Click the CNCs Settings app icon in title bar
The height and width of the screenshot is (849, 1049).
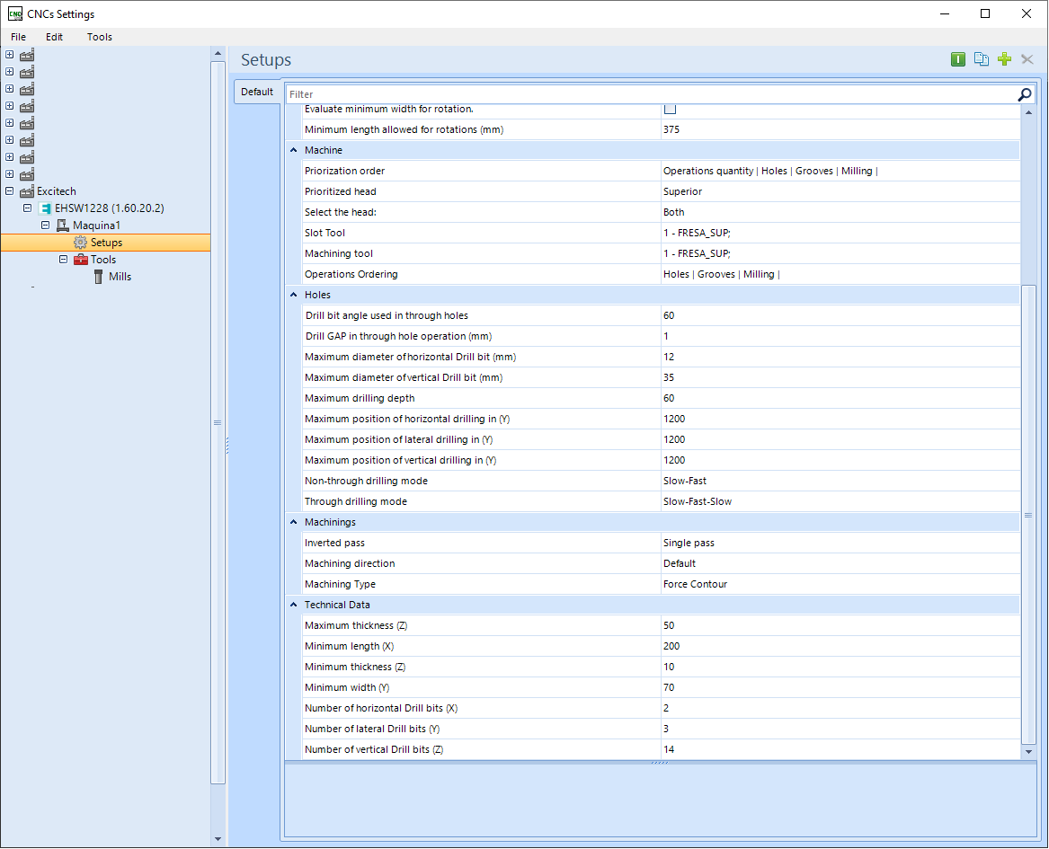(x=15, y=14)
